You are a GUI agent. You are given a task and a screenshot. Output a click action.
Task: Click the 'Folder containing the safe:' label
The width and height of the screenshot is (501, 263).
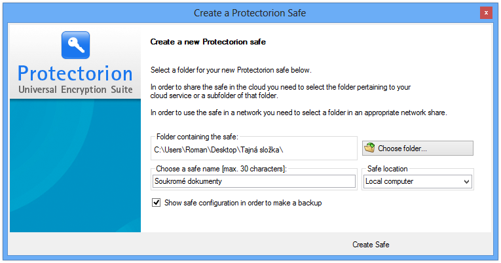click(197, 137)
